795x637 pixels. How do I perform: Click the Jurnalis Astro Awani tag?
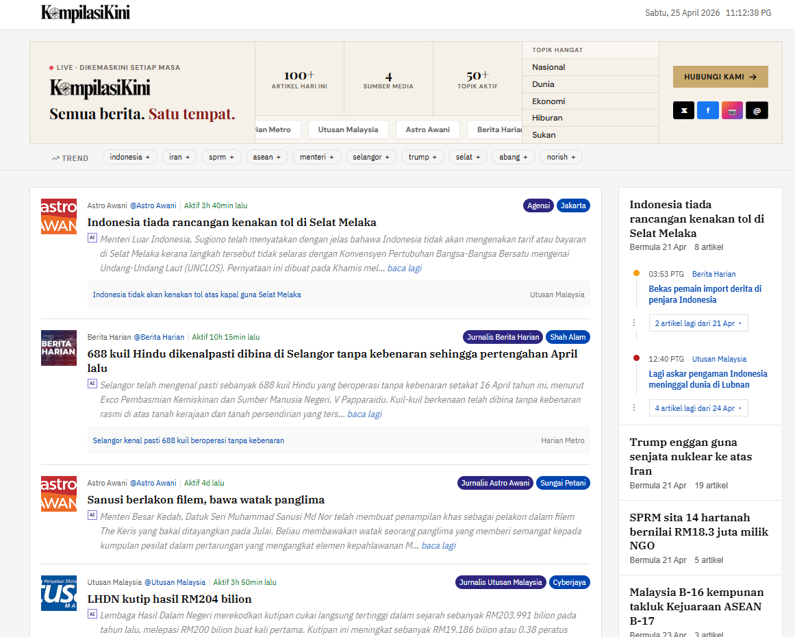495,483
